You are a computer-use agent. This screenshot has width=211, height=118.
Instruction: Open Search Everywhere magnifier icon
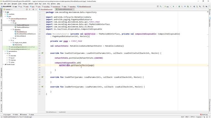204,7
